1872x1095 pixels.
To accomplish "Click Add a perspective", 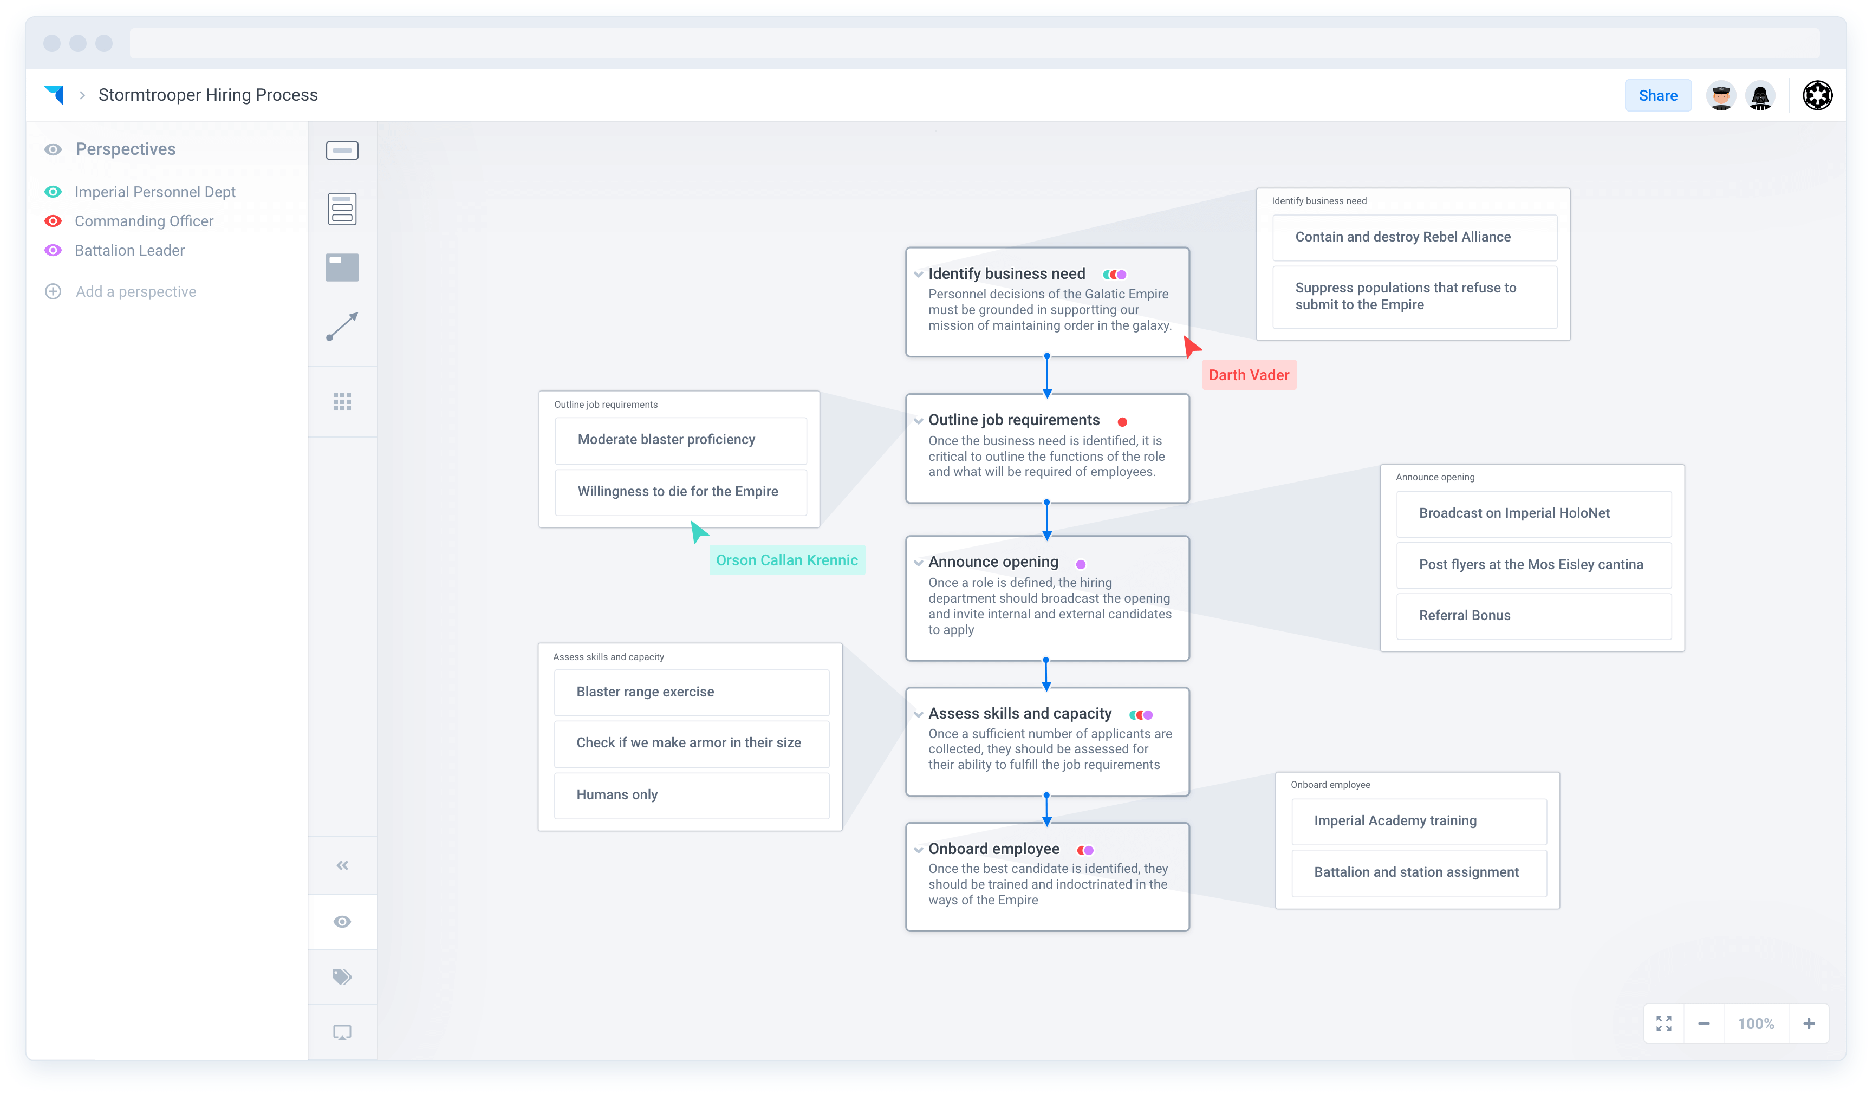I will click(x=135, y=291).
